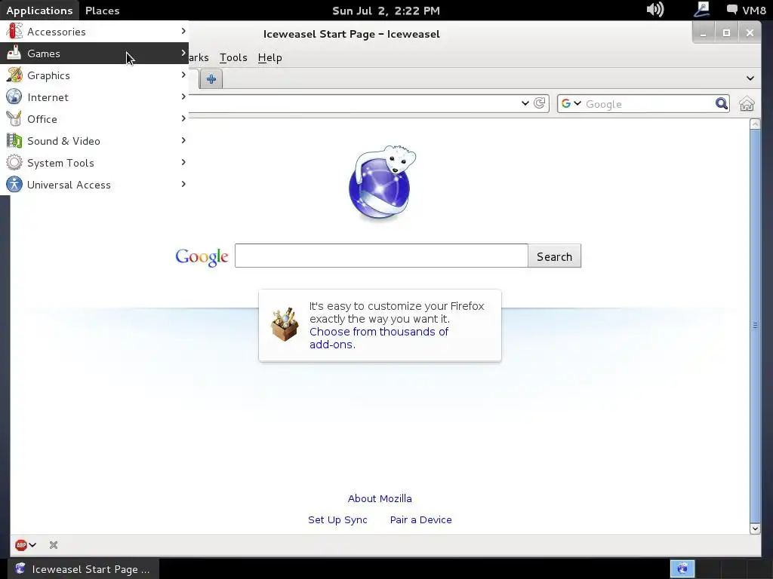Viewport: 773px width, 579px height.
Task: Click the clock showing Sun Jul 2, 2:22 PM
Action: click(x=386, y=11)
